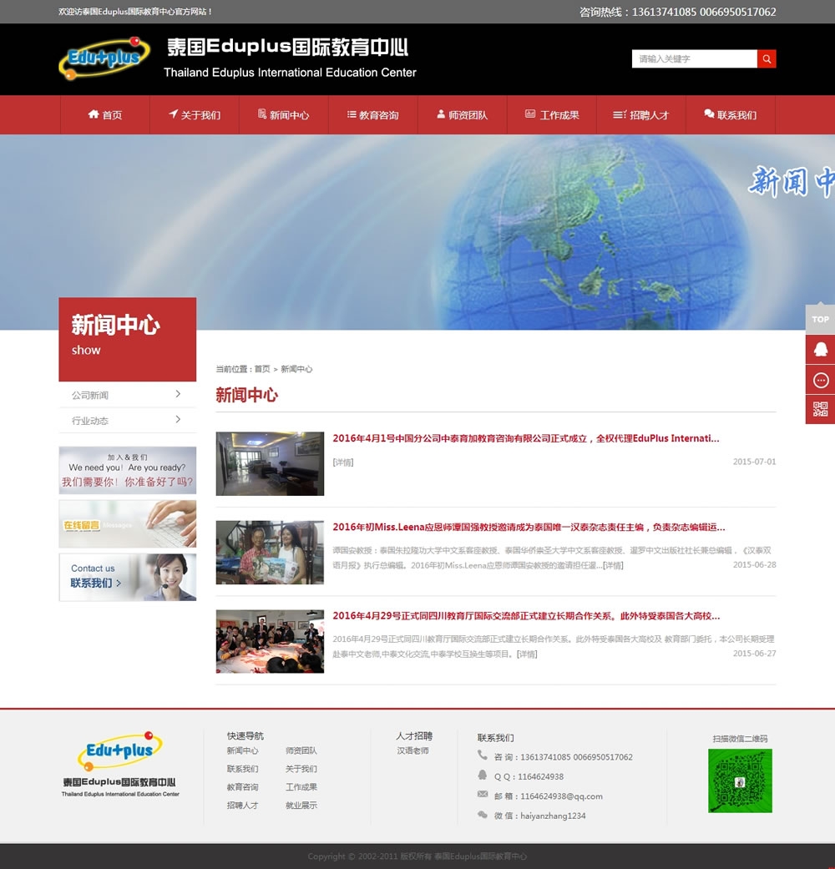Click inside the keyword search input box
The width and height of the screenshot is (835, 869).
coord(693,58)
